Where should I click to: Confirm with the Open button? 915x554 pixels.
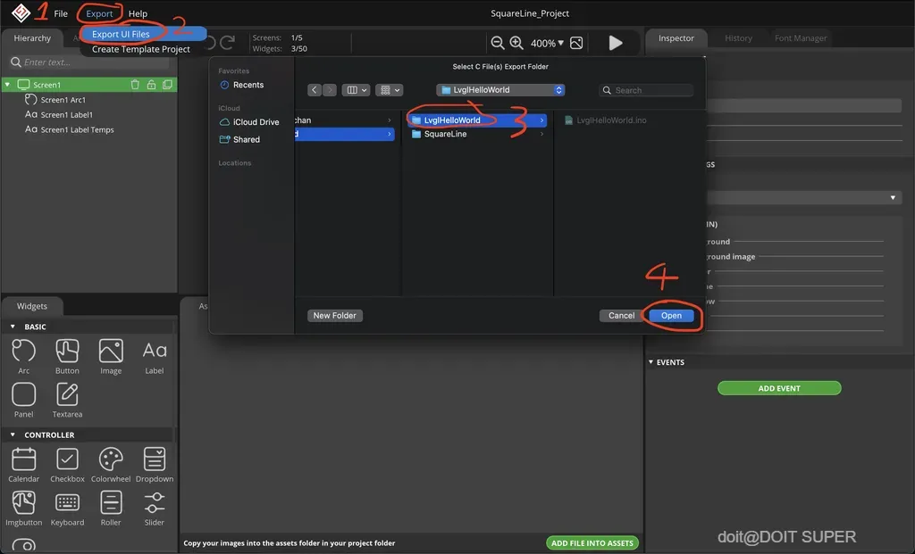pyautogui.click(x=671, y=315)
